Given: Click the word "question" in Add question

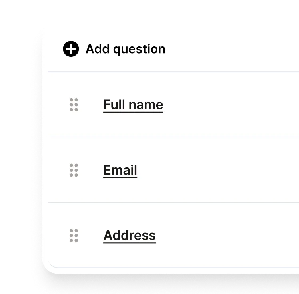Looking at the screenshot, I should tap(139, 49).
